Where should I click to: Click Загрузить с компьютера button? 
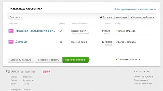(x=113, y=17)
